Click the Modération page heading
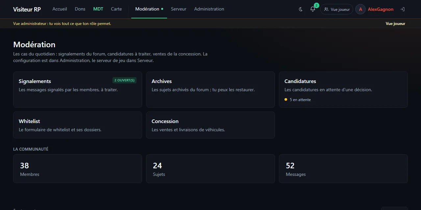 [x=34, y=45]
